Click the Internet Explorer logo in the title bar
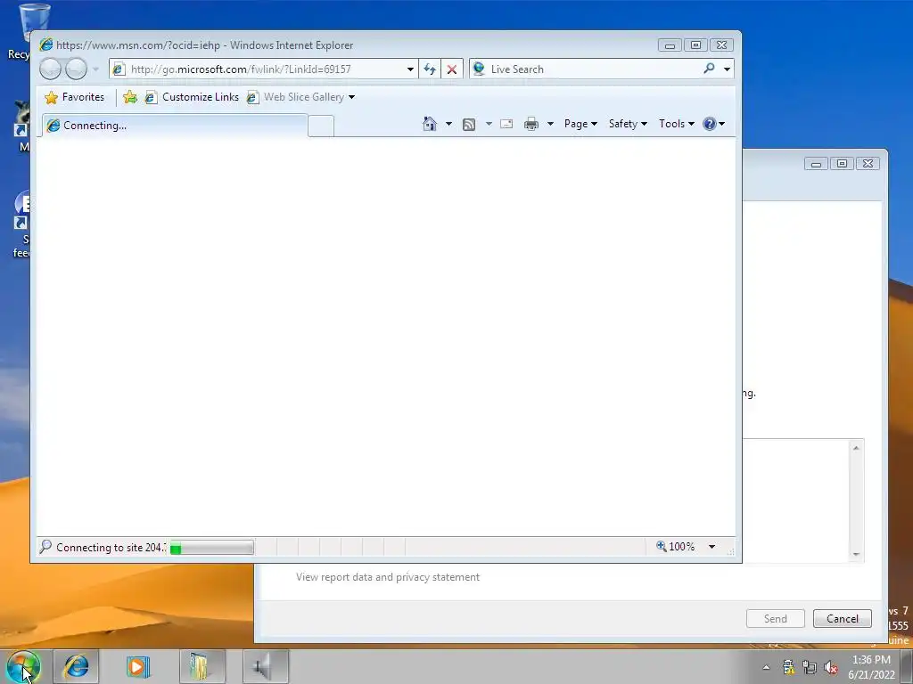This screenshot has width=913, height=684. [46, 45]
